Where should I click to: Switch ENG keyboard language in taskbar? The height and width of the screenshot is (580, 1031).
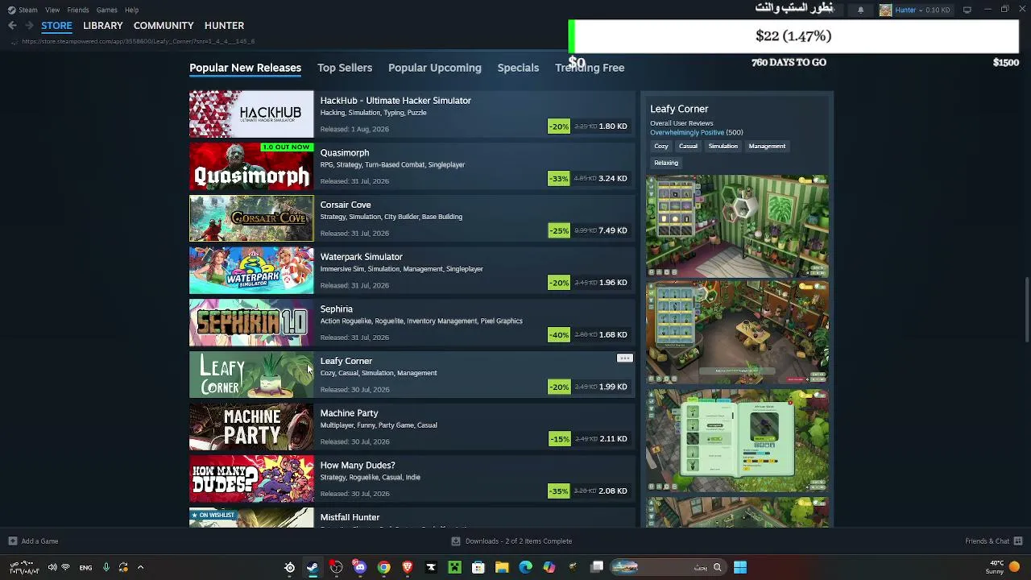pos(85,567)
